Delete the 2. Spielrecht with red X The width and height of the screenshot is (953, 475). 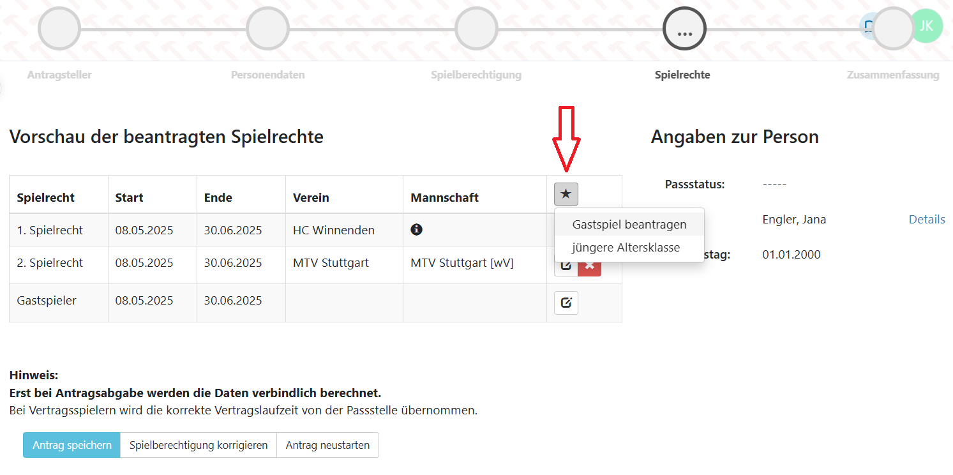[x=590, y=266]
